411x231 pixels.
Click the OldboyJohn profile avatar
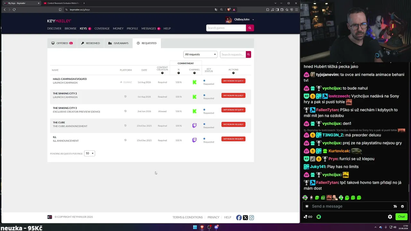(229, 20)
